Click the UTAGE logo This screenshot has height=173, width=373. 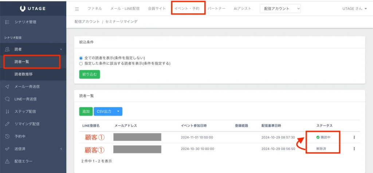pos(33,9)
